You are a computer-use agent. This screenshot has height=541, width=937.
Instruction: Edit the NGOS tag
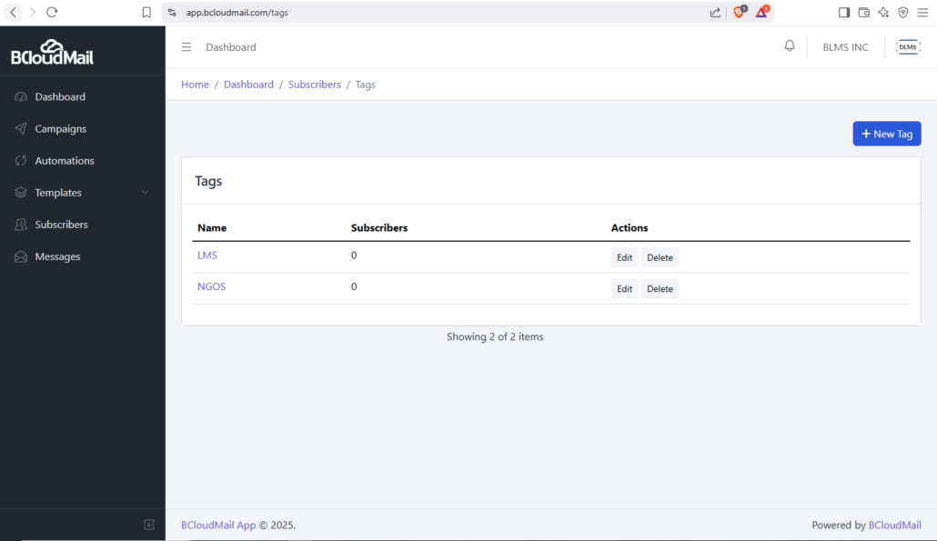tap(624, 288)
